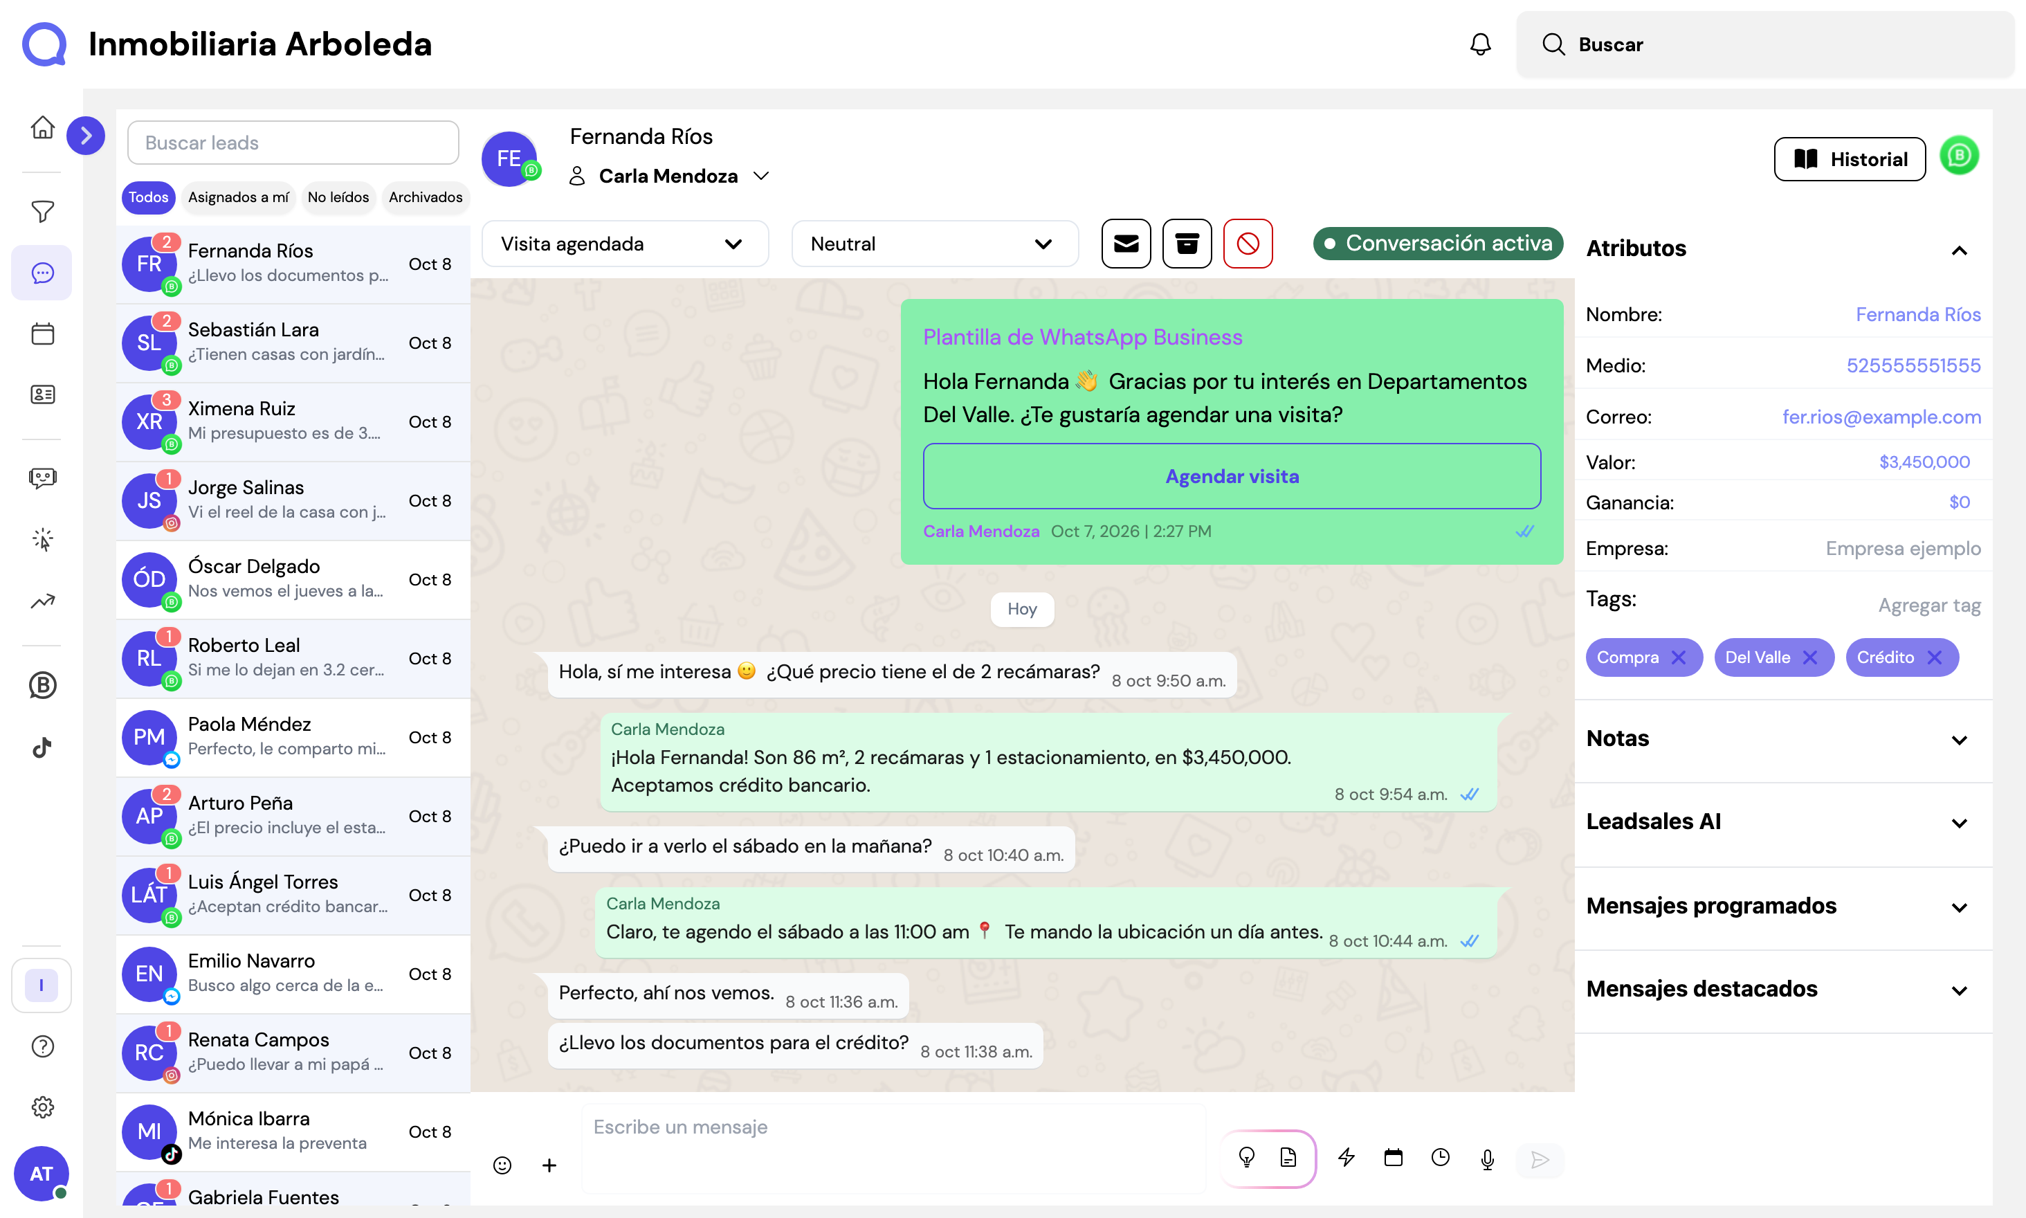Open settings gear icon

43,1107
